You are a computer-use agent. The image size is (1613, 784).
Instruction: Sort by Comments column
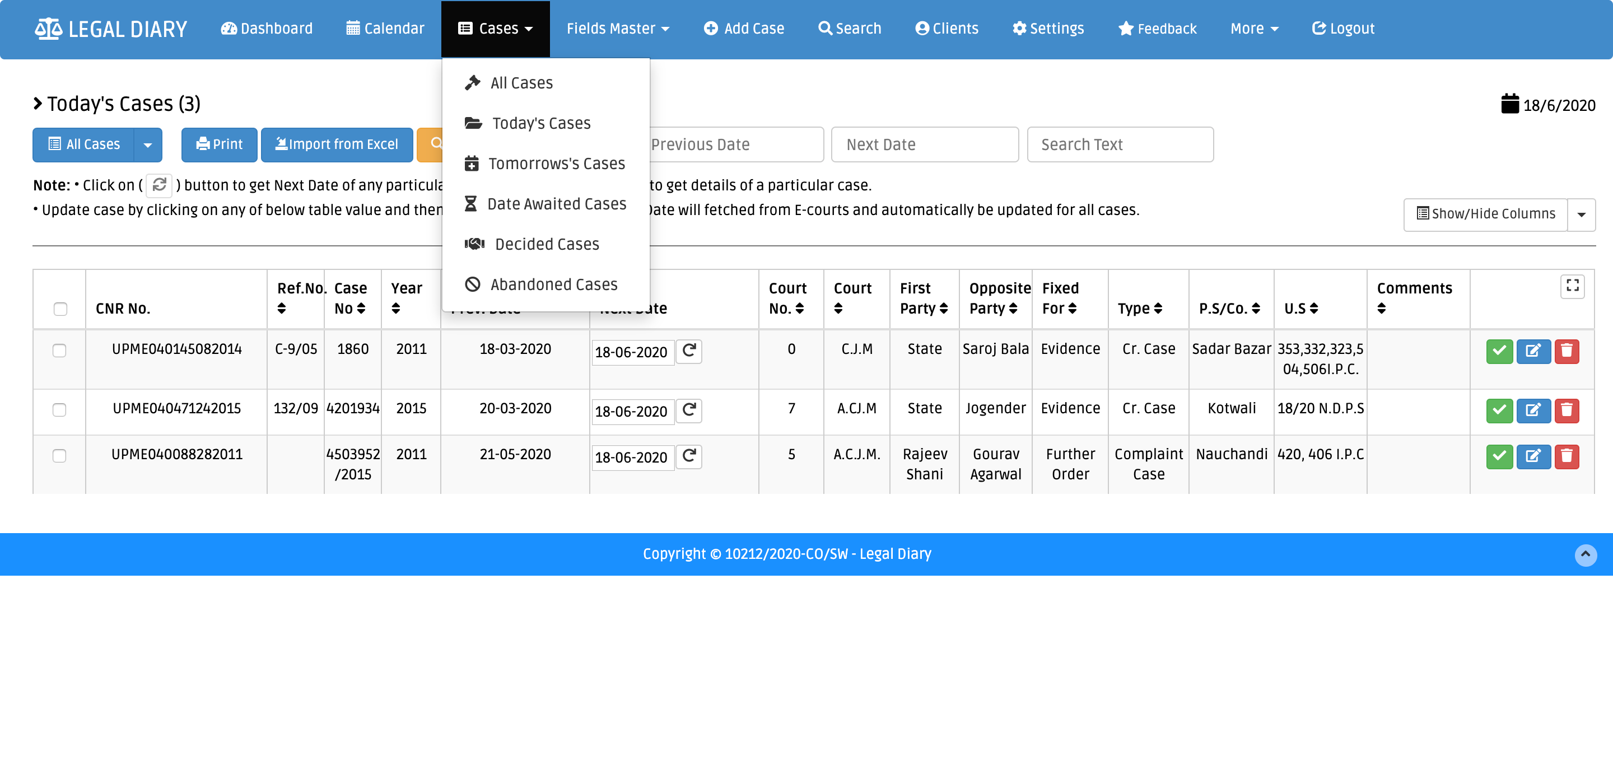1382,309
